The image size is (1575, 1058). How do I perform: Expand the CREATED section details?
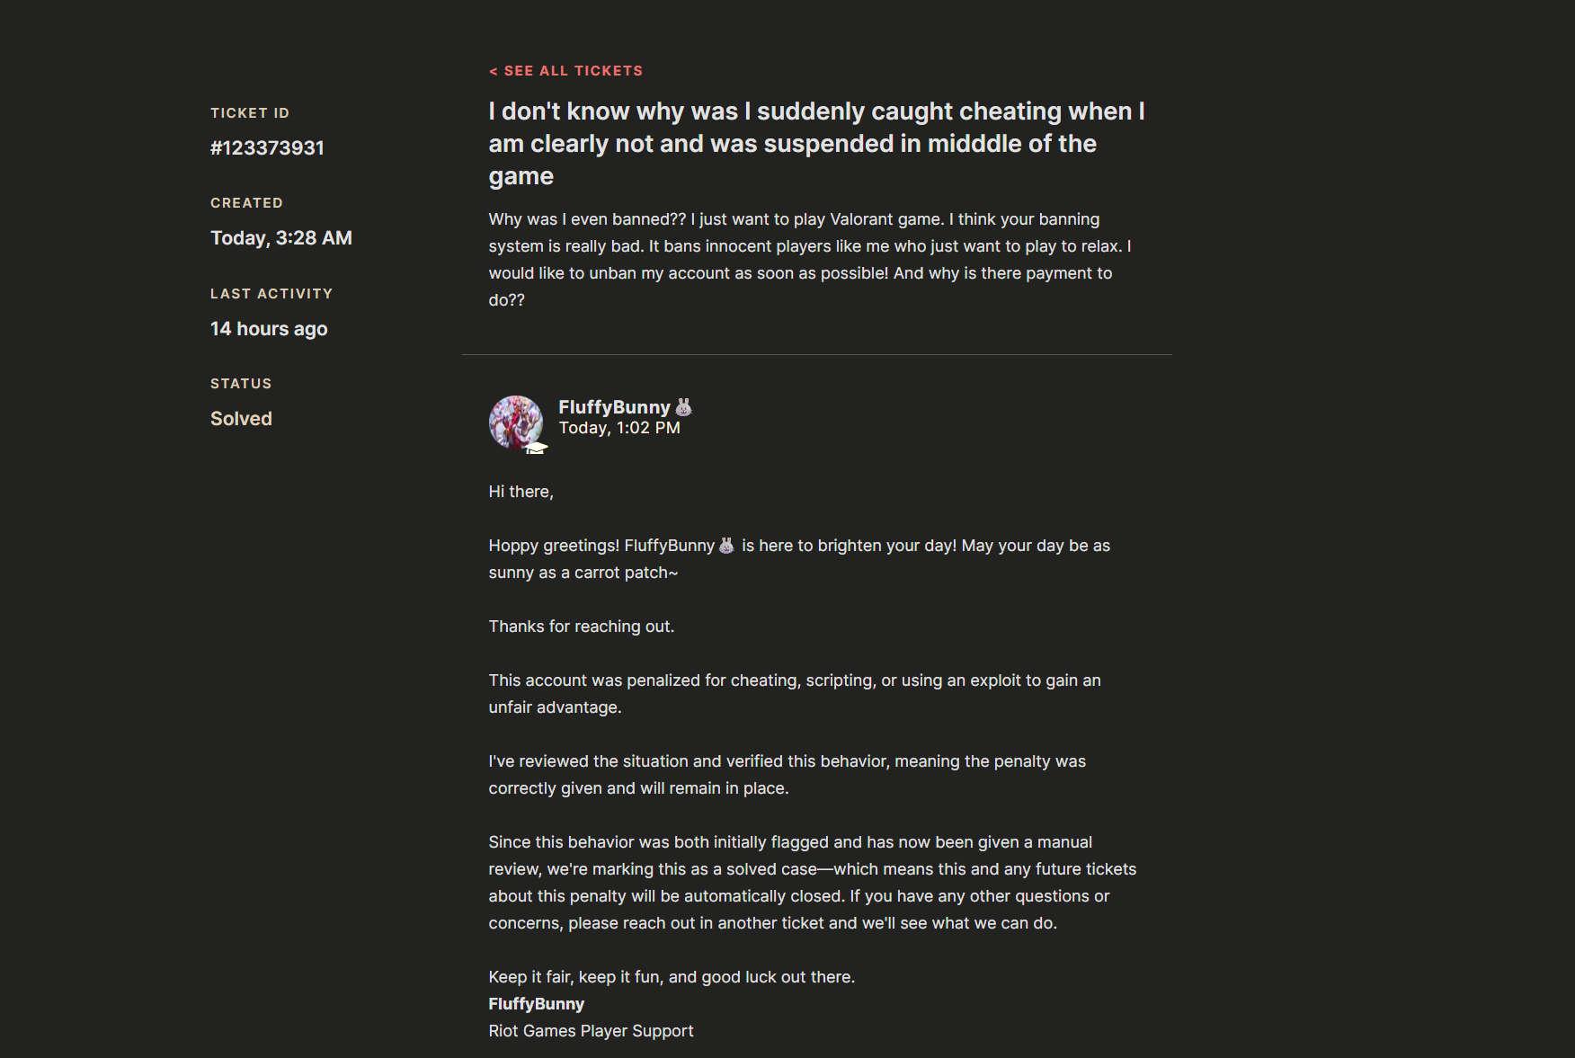246,202
